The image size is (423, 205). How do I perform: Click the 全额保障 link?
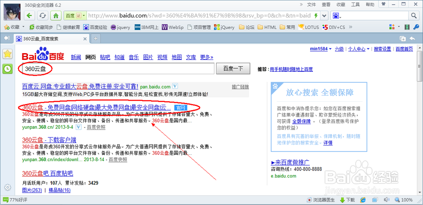tap(302, 121)
